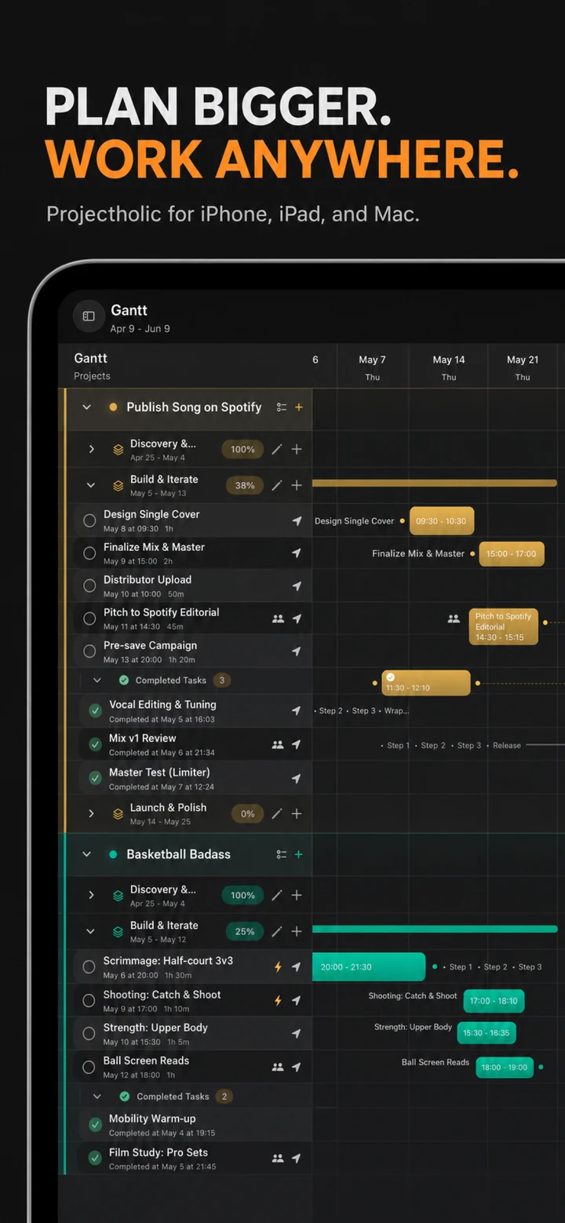Add task to Spotify Discovery phase at 100%

(x=297, y=450)
